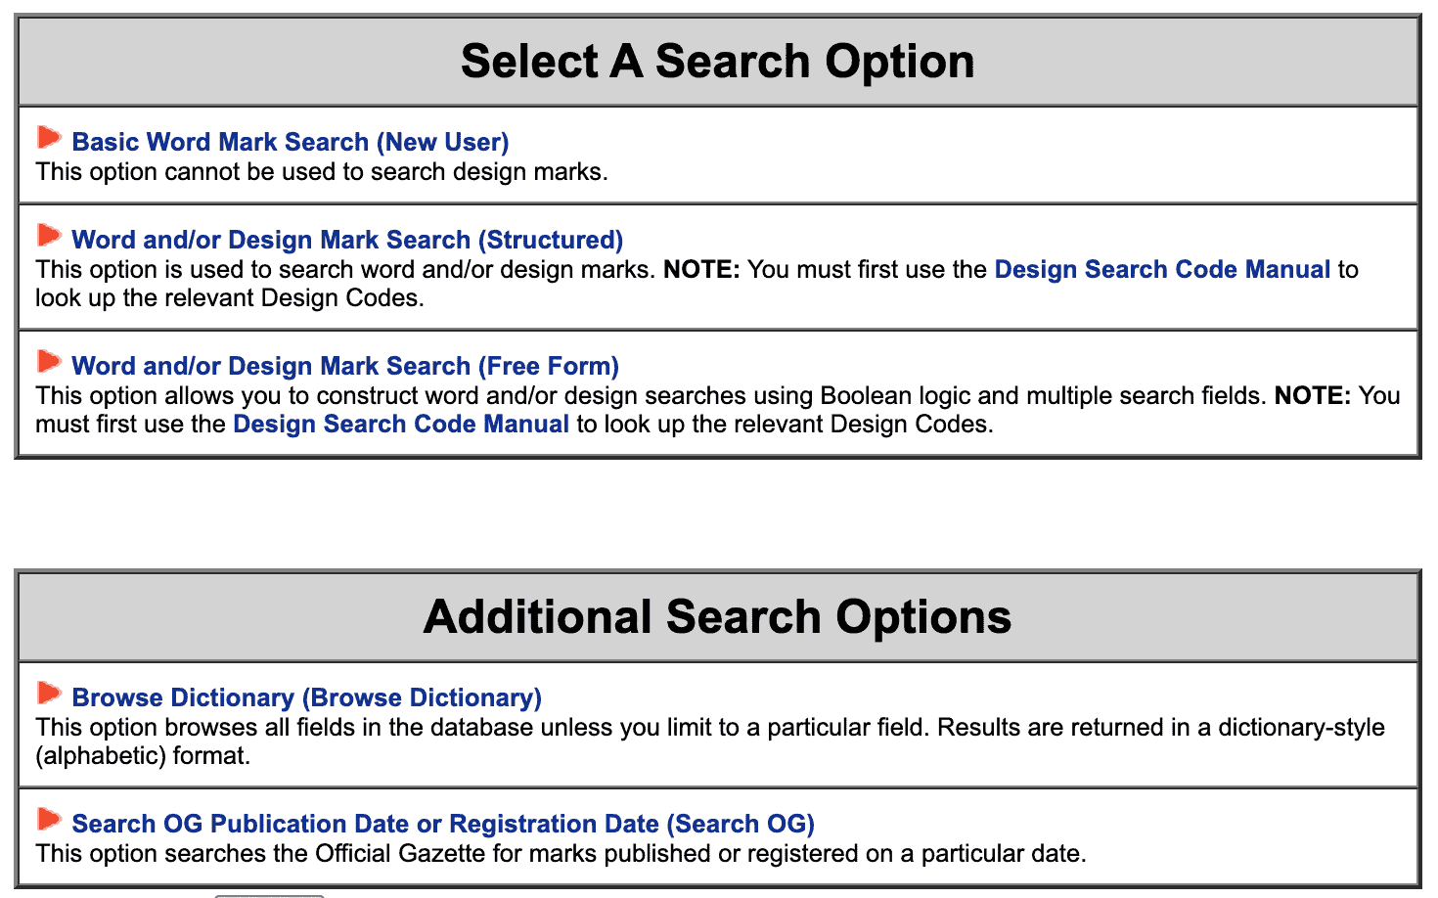Viewport: 1438px width, 898px height.
Task: Click the text "This option cannot be used to search design marks"
Action: 322,172
